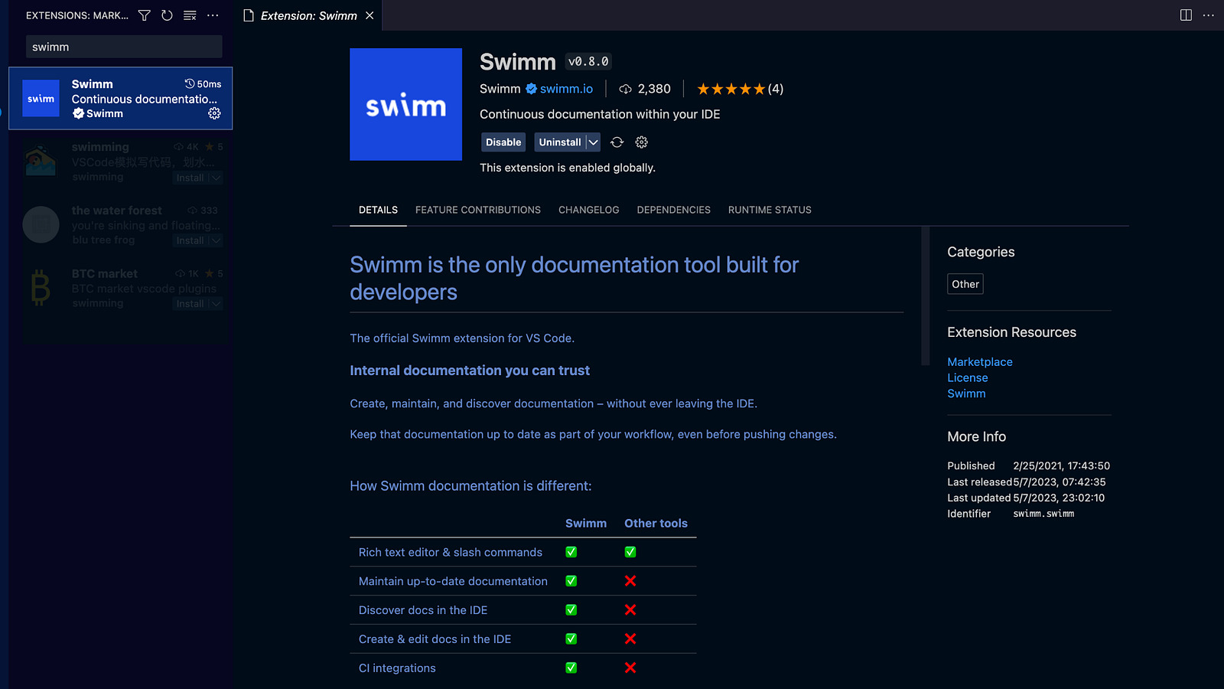Open the Marketplace resource link
The image size is (1224, 689).
tap(979, 362)
